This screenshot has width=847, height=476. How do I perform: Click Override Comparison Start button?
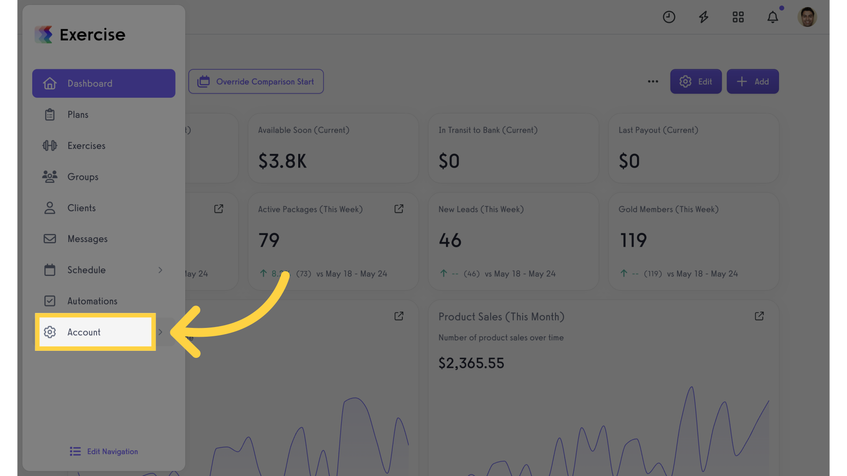click(x=256, y=82)
